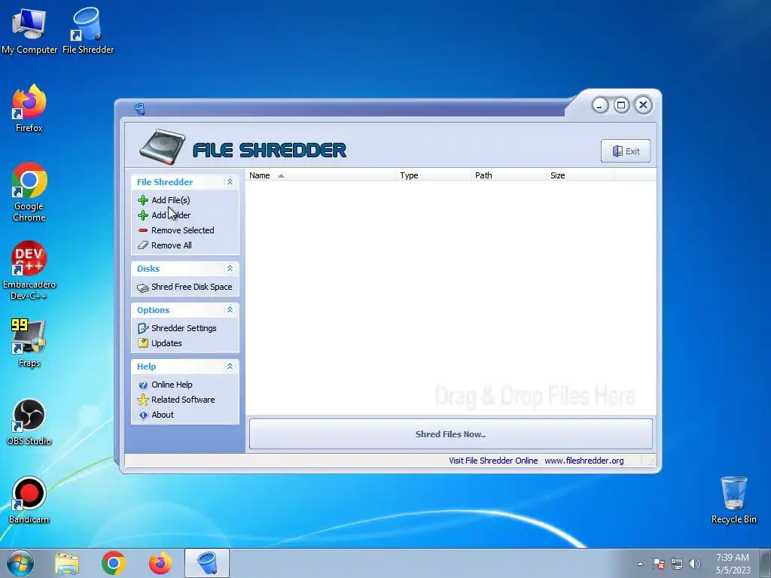Viewport: 771px width, 578px height.
Task: Sort the list by the Name column
Action: coord(320,175)
